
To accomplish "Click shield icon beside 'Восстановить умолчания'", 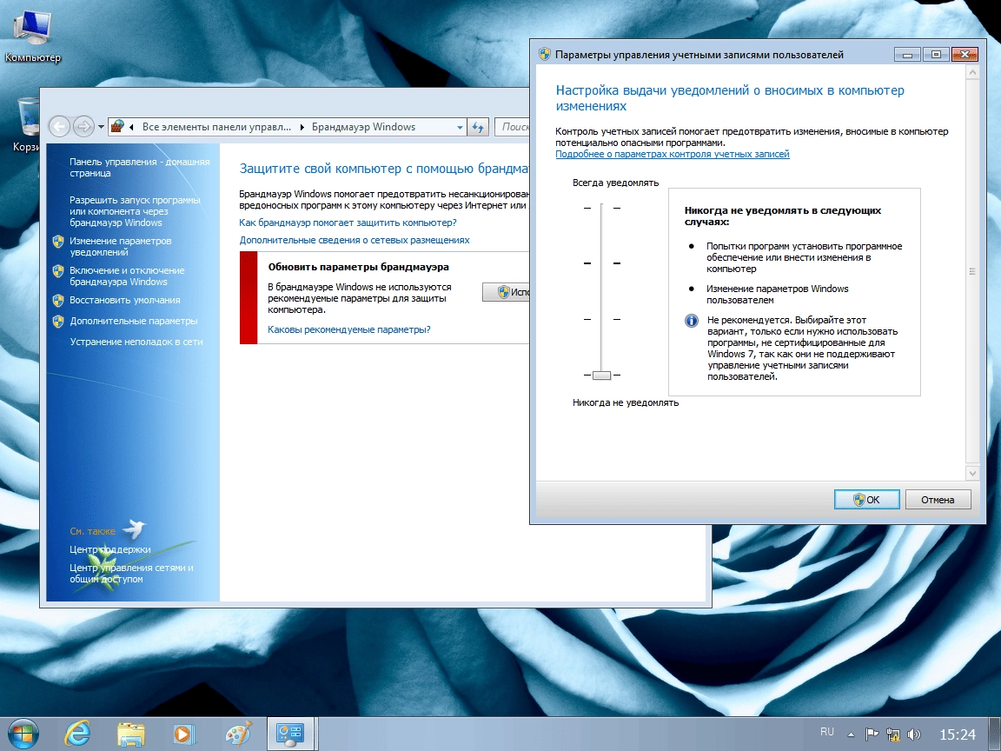I will pyautogui.click(x=58, y=300).
